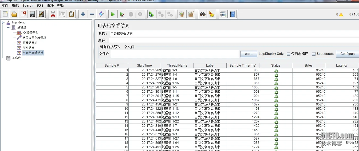This screenshot has width=359, height=151.
Task: Focus the 名称 name input field
Action: (x=234, y=34)
